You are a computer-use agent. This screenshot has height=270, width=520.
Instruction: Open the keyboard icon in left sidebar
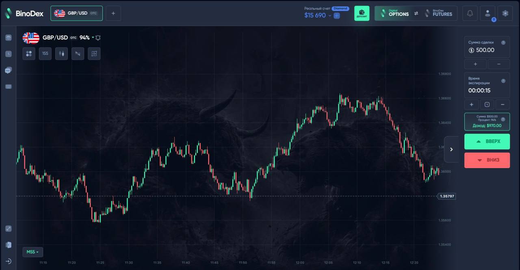[9, 86]
